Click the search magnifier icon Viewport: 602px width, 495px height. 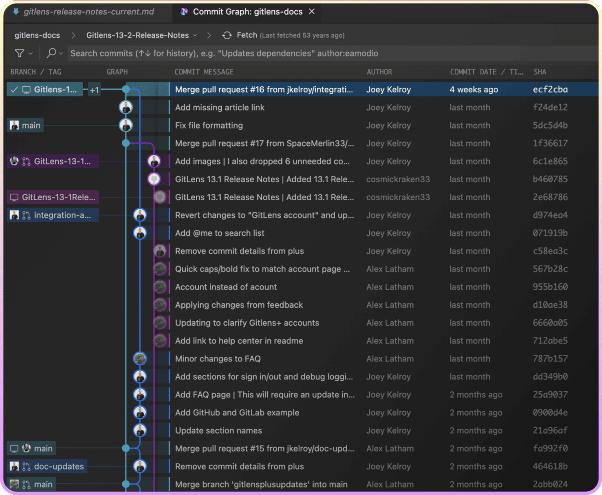51,53
